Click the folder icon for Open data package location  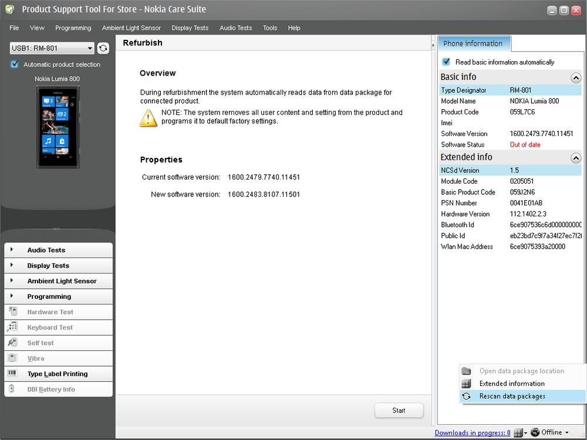(466, 371)
